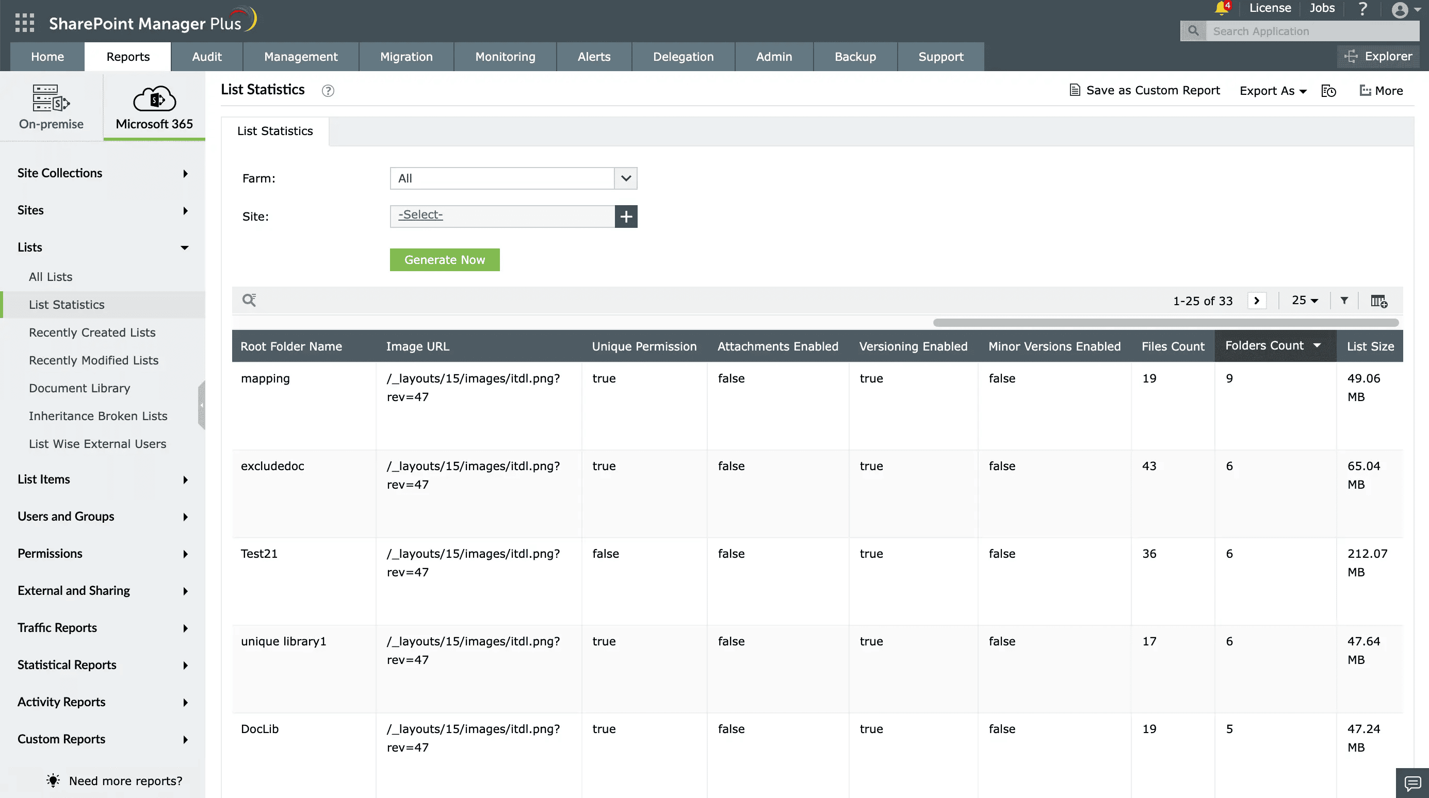Expand the Sites section
Viewport: 1429px width, 798px height.
[x=103, y=210]
